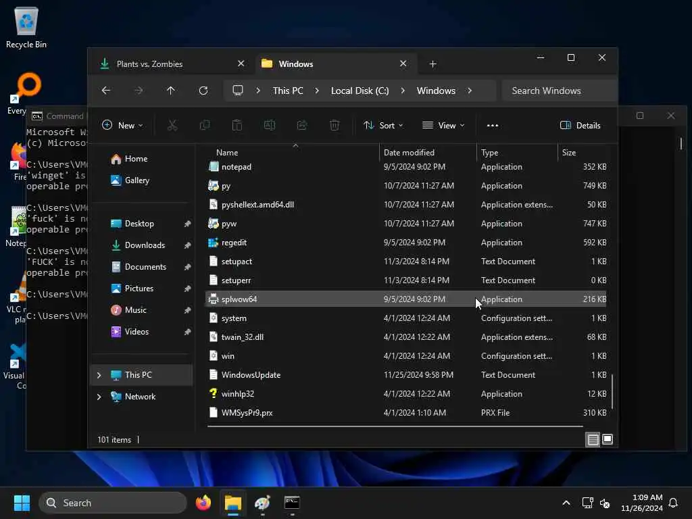Open the See more ellipsis menu
Image resolution: width=692 pixels, height=519 pixels.
493,125
